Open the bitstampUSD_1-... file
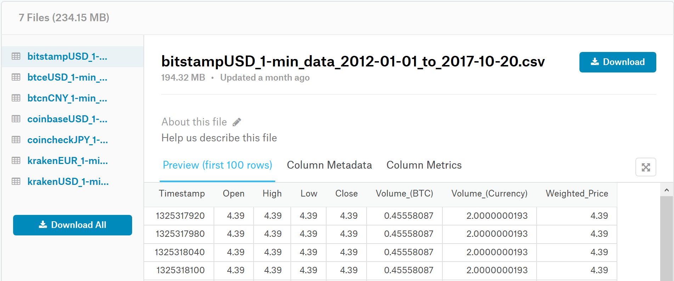 point(67,57)
